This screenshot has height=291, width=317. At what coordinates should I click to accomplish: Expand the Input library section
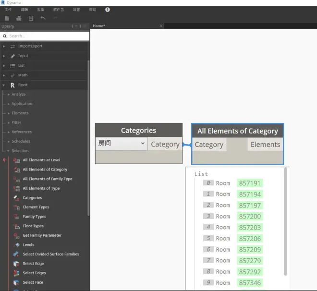(4, 56)
